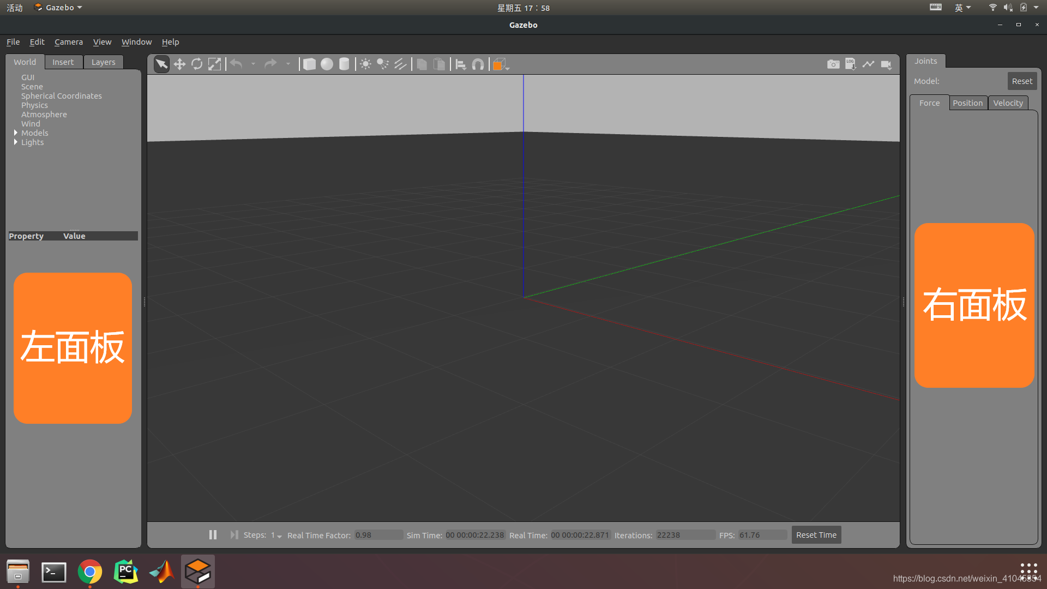This screenshot has height=589, width=1047.
Task: Click the screenshot capture icon
Action: tap(833, 64)
